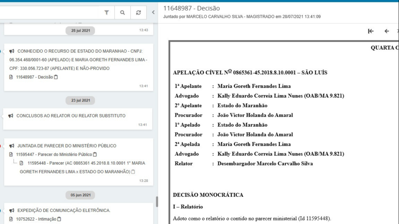This screenshot has height=224, width=399.
Task: Select the JUNTADA DE PARECER movement heading
Action: [66, 146]
